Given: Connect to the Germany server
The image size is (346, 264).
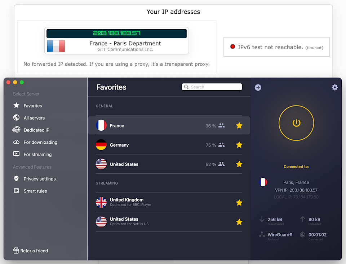Looking at the screenshot, I should coord(119,145).
